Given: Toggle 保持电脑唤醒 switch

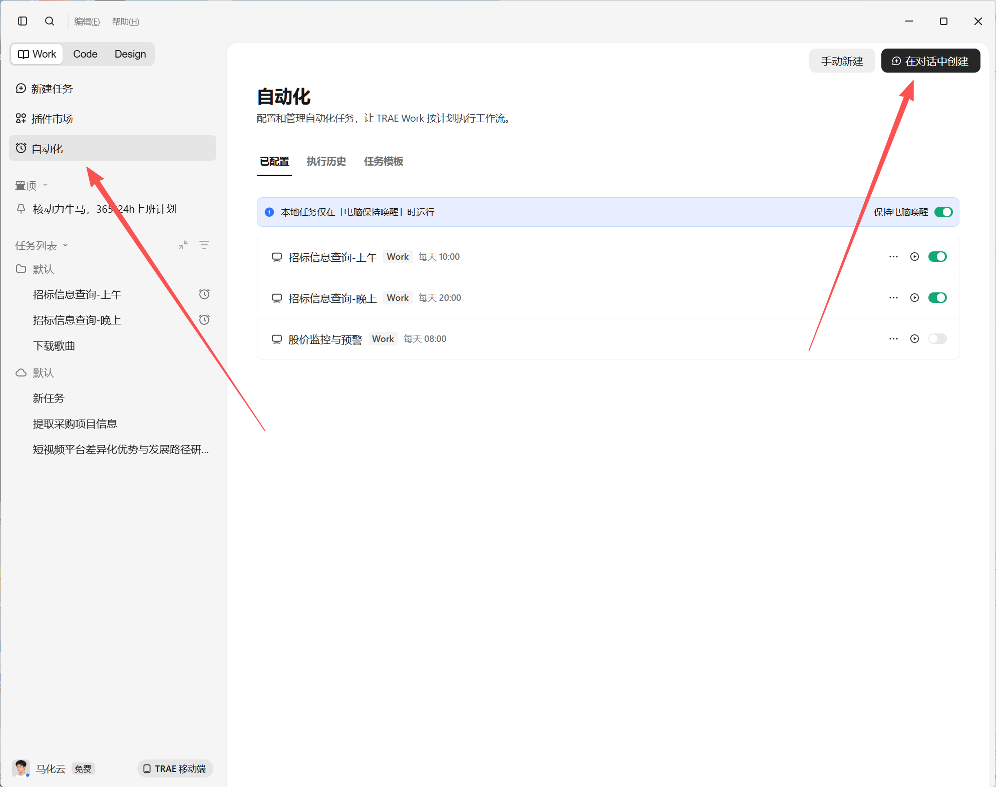Looking at the screenshot, I should pyautogui.click(x=943, y=212).
